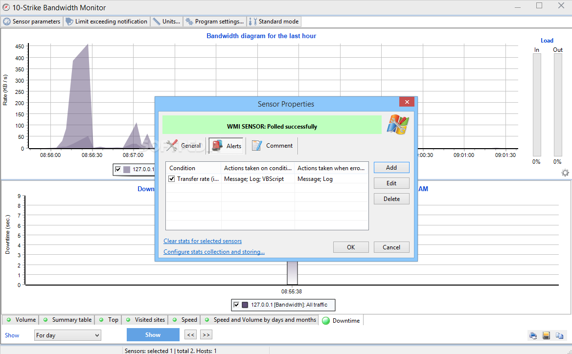The image size is (572, 354).
Task: Cancel the Sensor Properties dialog
Action: point(391,247)
